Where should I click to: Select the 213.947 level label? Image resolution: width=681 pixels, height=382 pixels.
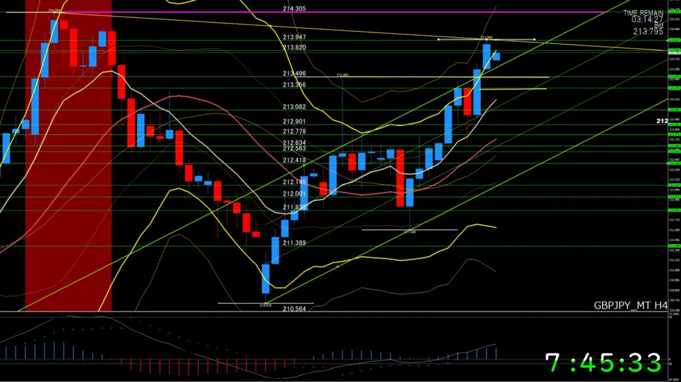(x=294, y=37)
